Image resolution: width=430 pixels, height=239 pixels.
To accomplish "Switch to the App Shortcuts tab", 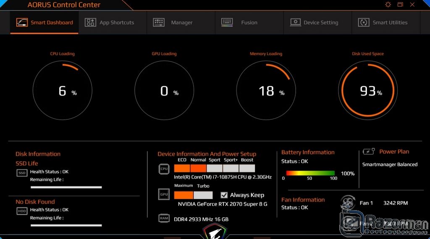I will (113, 23).
